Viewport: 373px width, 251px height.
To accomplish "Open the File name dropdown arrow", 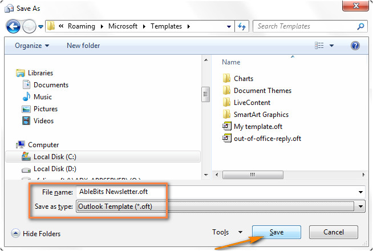I will click(x=360, y=192).
